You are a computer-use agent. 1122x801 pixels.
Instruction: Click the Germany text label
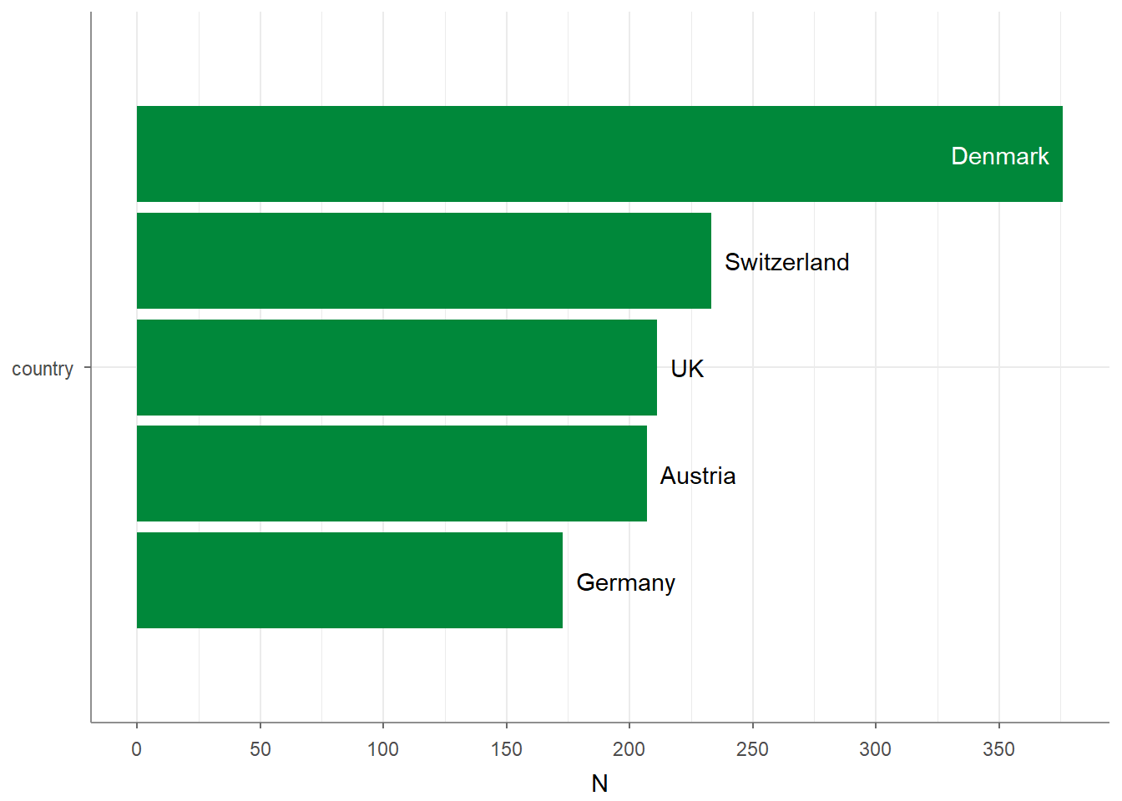[625, 582]
